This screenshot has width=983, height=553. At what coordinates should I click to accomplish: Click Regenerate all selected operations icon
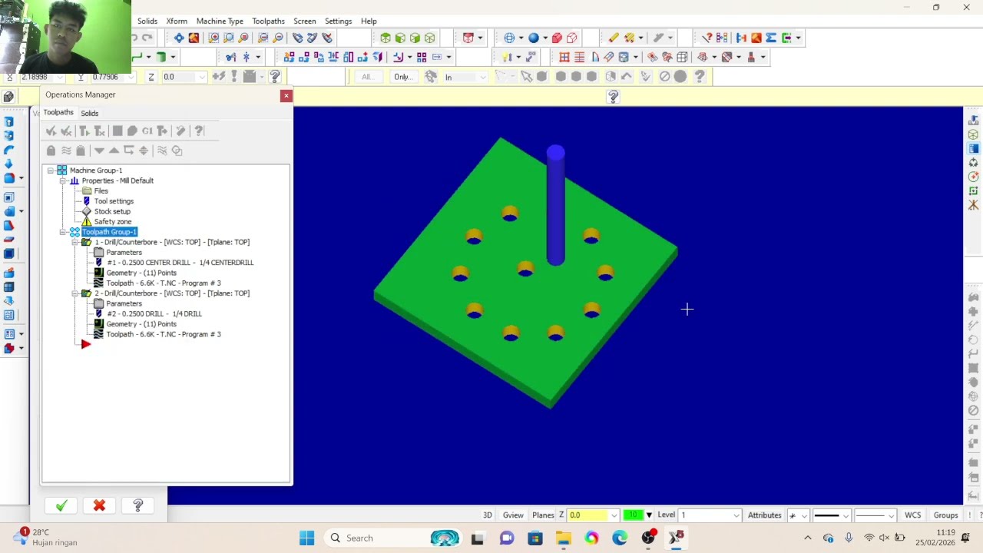[84, 131]
